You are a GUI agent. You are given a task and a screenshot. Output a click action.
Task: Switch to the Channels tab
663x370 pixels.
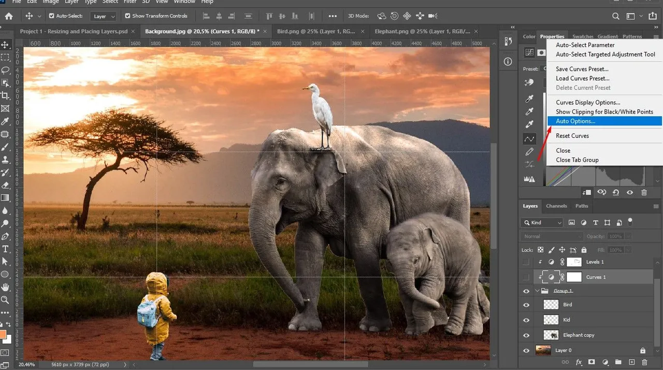pyautogui.click(x=557, y=206)
